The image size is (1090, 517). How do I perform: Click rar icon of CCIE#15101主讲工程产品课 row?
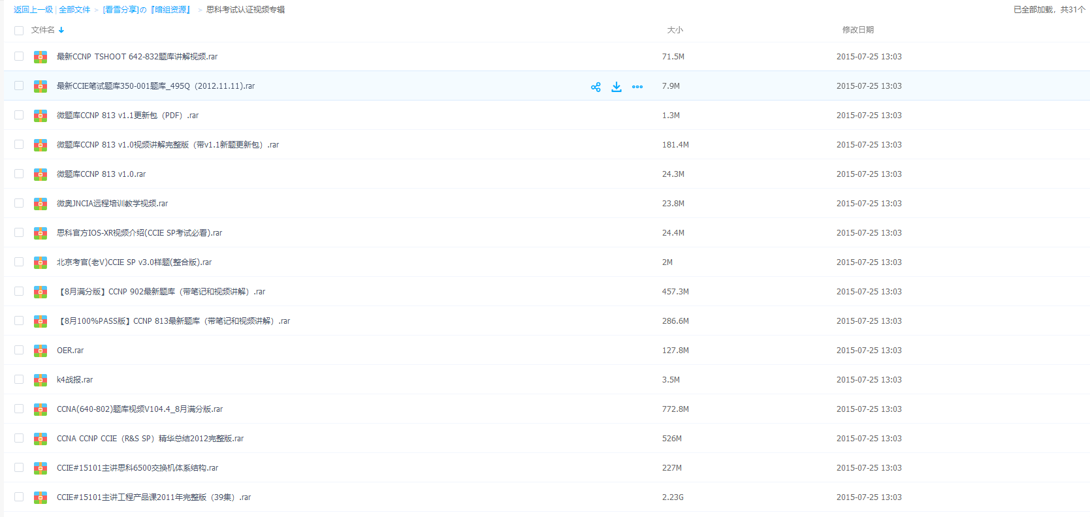point(40,497)
